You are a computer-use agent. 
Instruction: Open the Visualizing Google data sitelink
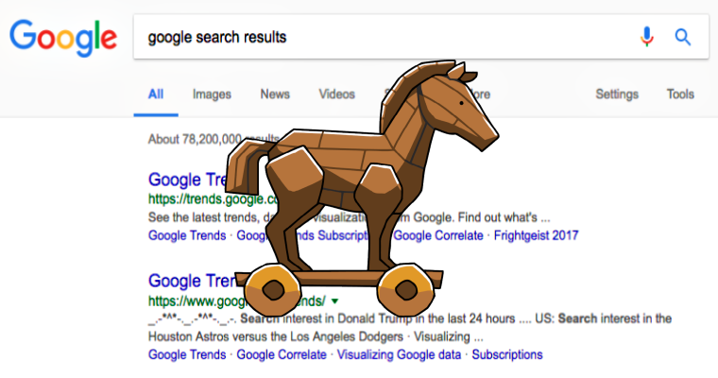(399, 354)
